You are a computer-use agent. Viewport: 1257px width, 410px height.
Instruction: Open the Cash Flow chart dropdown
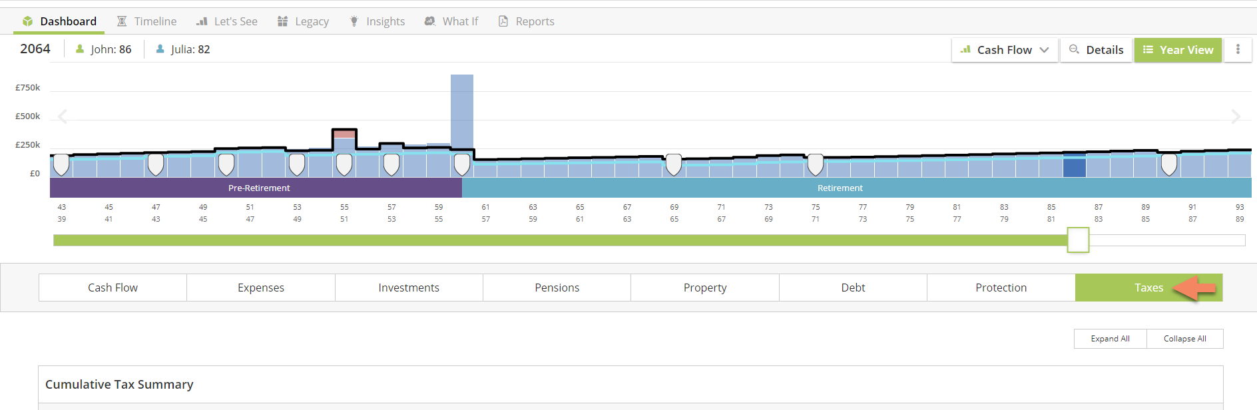[x=1005, y=50]
